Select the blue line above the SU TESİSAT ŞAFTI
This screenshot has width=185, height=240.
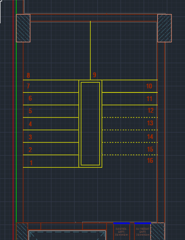pyautogui.click(x=143, y=223)
